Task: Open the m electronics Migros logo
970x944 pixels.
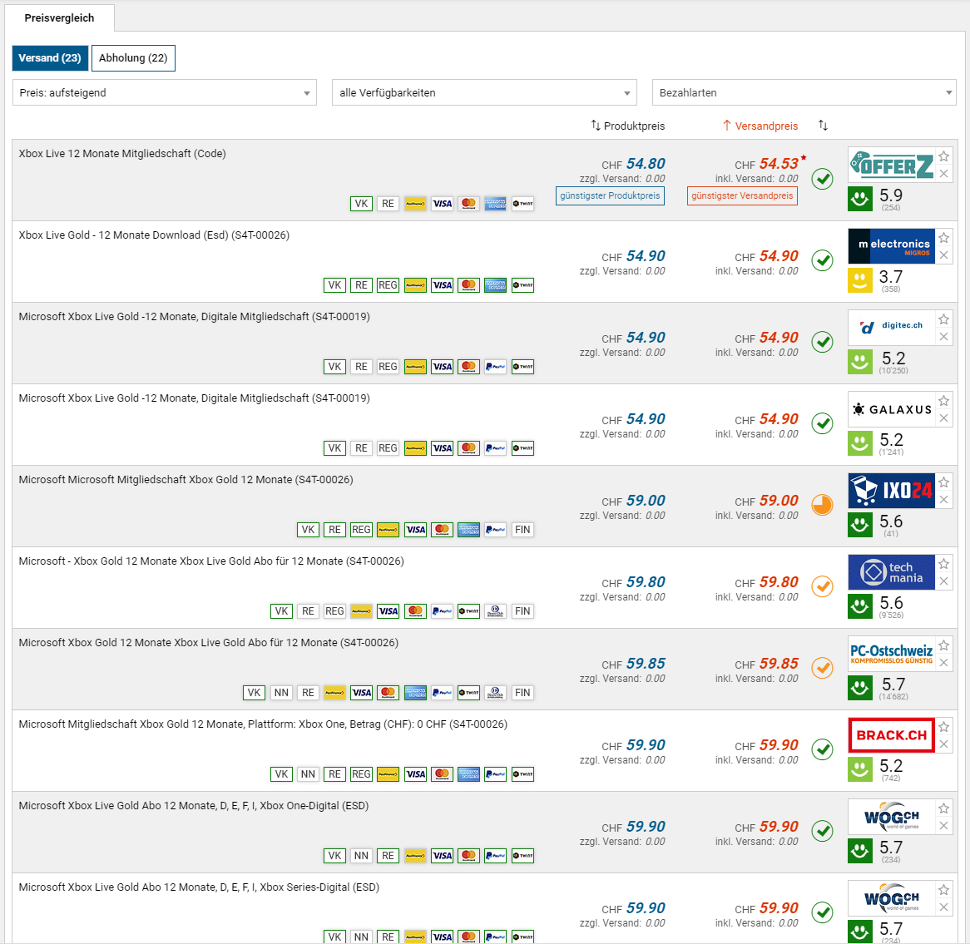Action: pyautogui.click(x=892, y=246)
